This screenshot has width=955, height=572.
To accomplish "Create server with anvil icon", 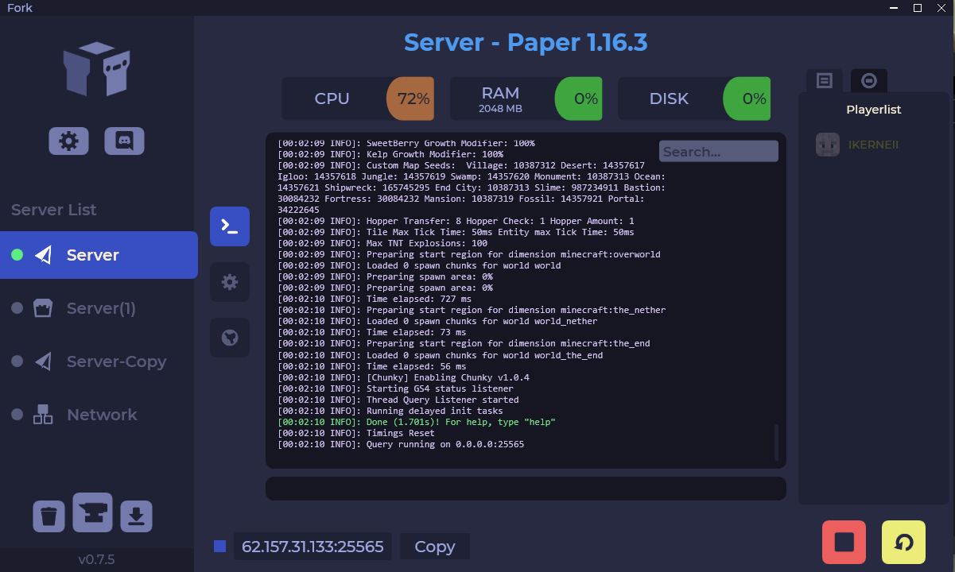I will pos(92,512).
